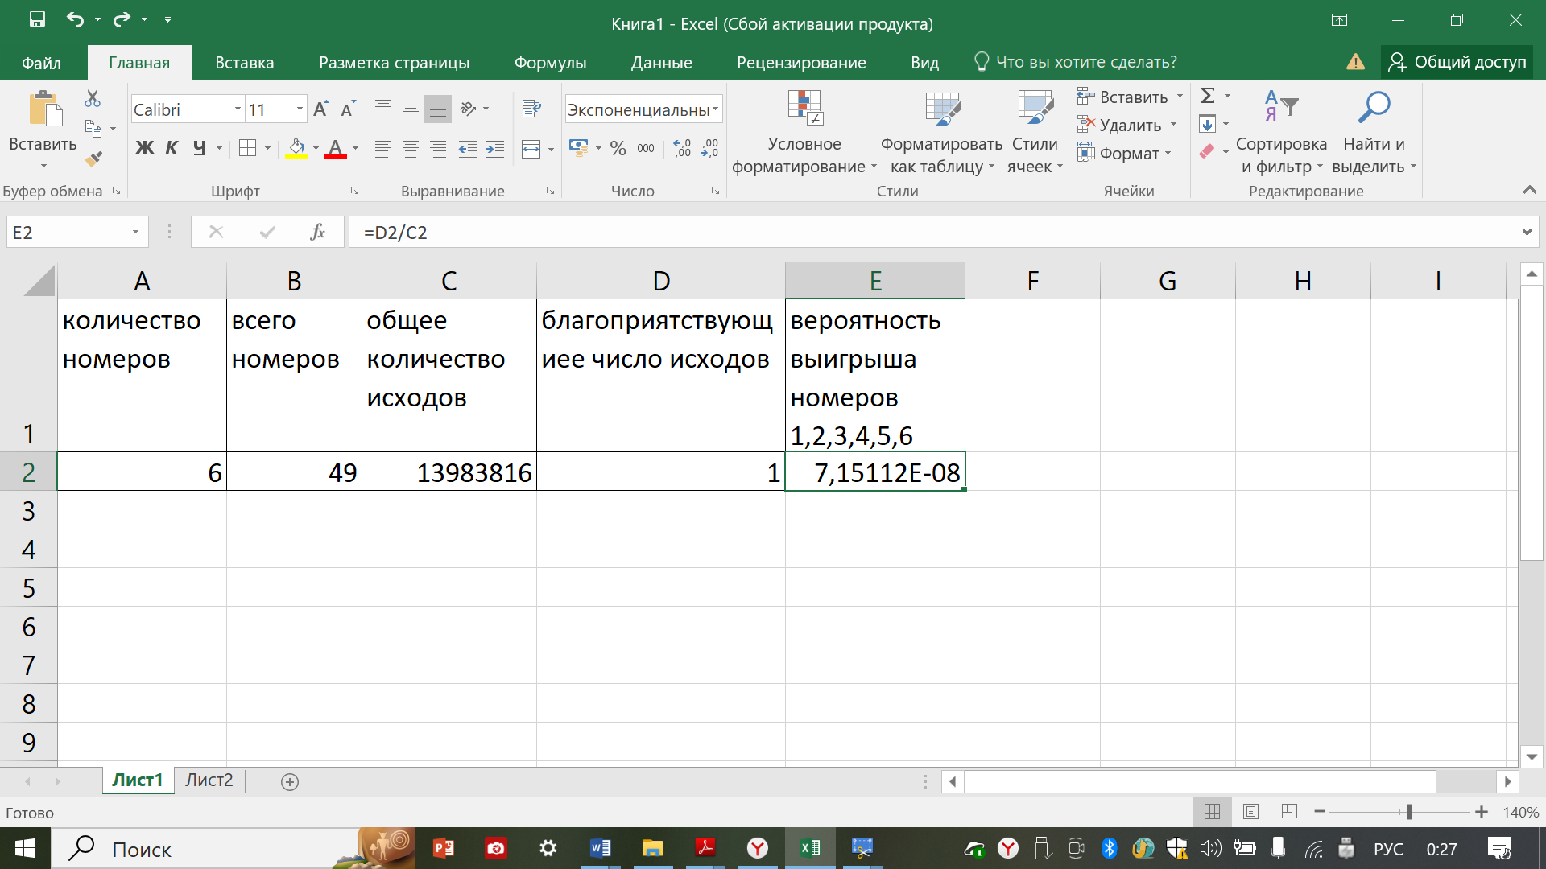Image resolution: width=1546 pixels, height=869 pixels.
Task: Toggle Wrap Text option
Action: pyautogui.click(x=531, y=109)
